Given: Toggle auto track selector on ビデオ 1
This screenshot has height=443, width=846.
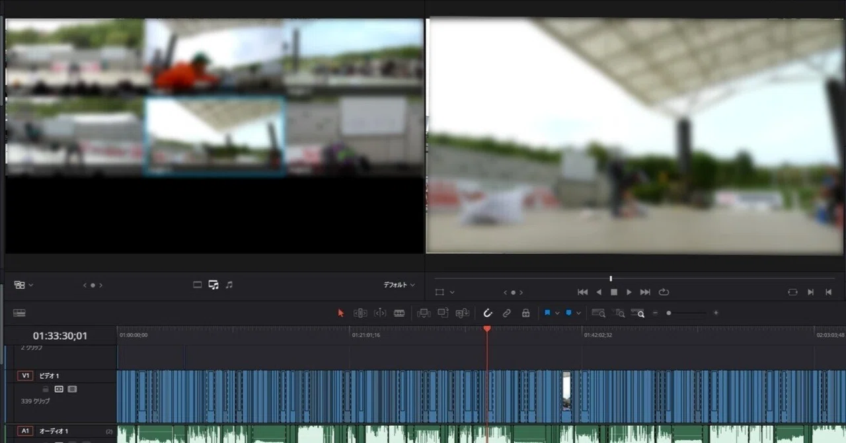Looking at the screenshot, I should (59, 389).
